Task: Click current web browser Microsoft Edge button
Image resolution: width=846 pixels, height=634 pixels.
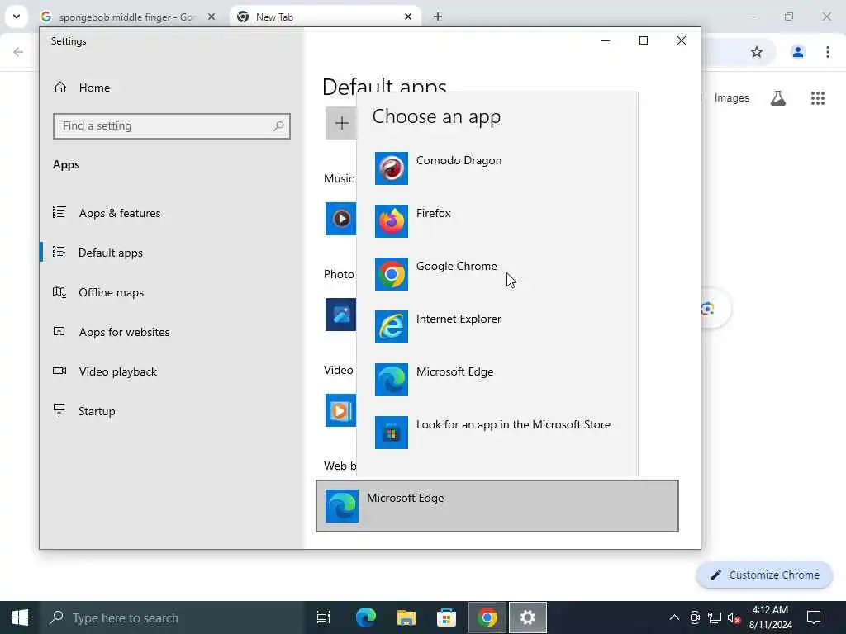Action: (497, 506)
